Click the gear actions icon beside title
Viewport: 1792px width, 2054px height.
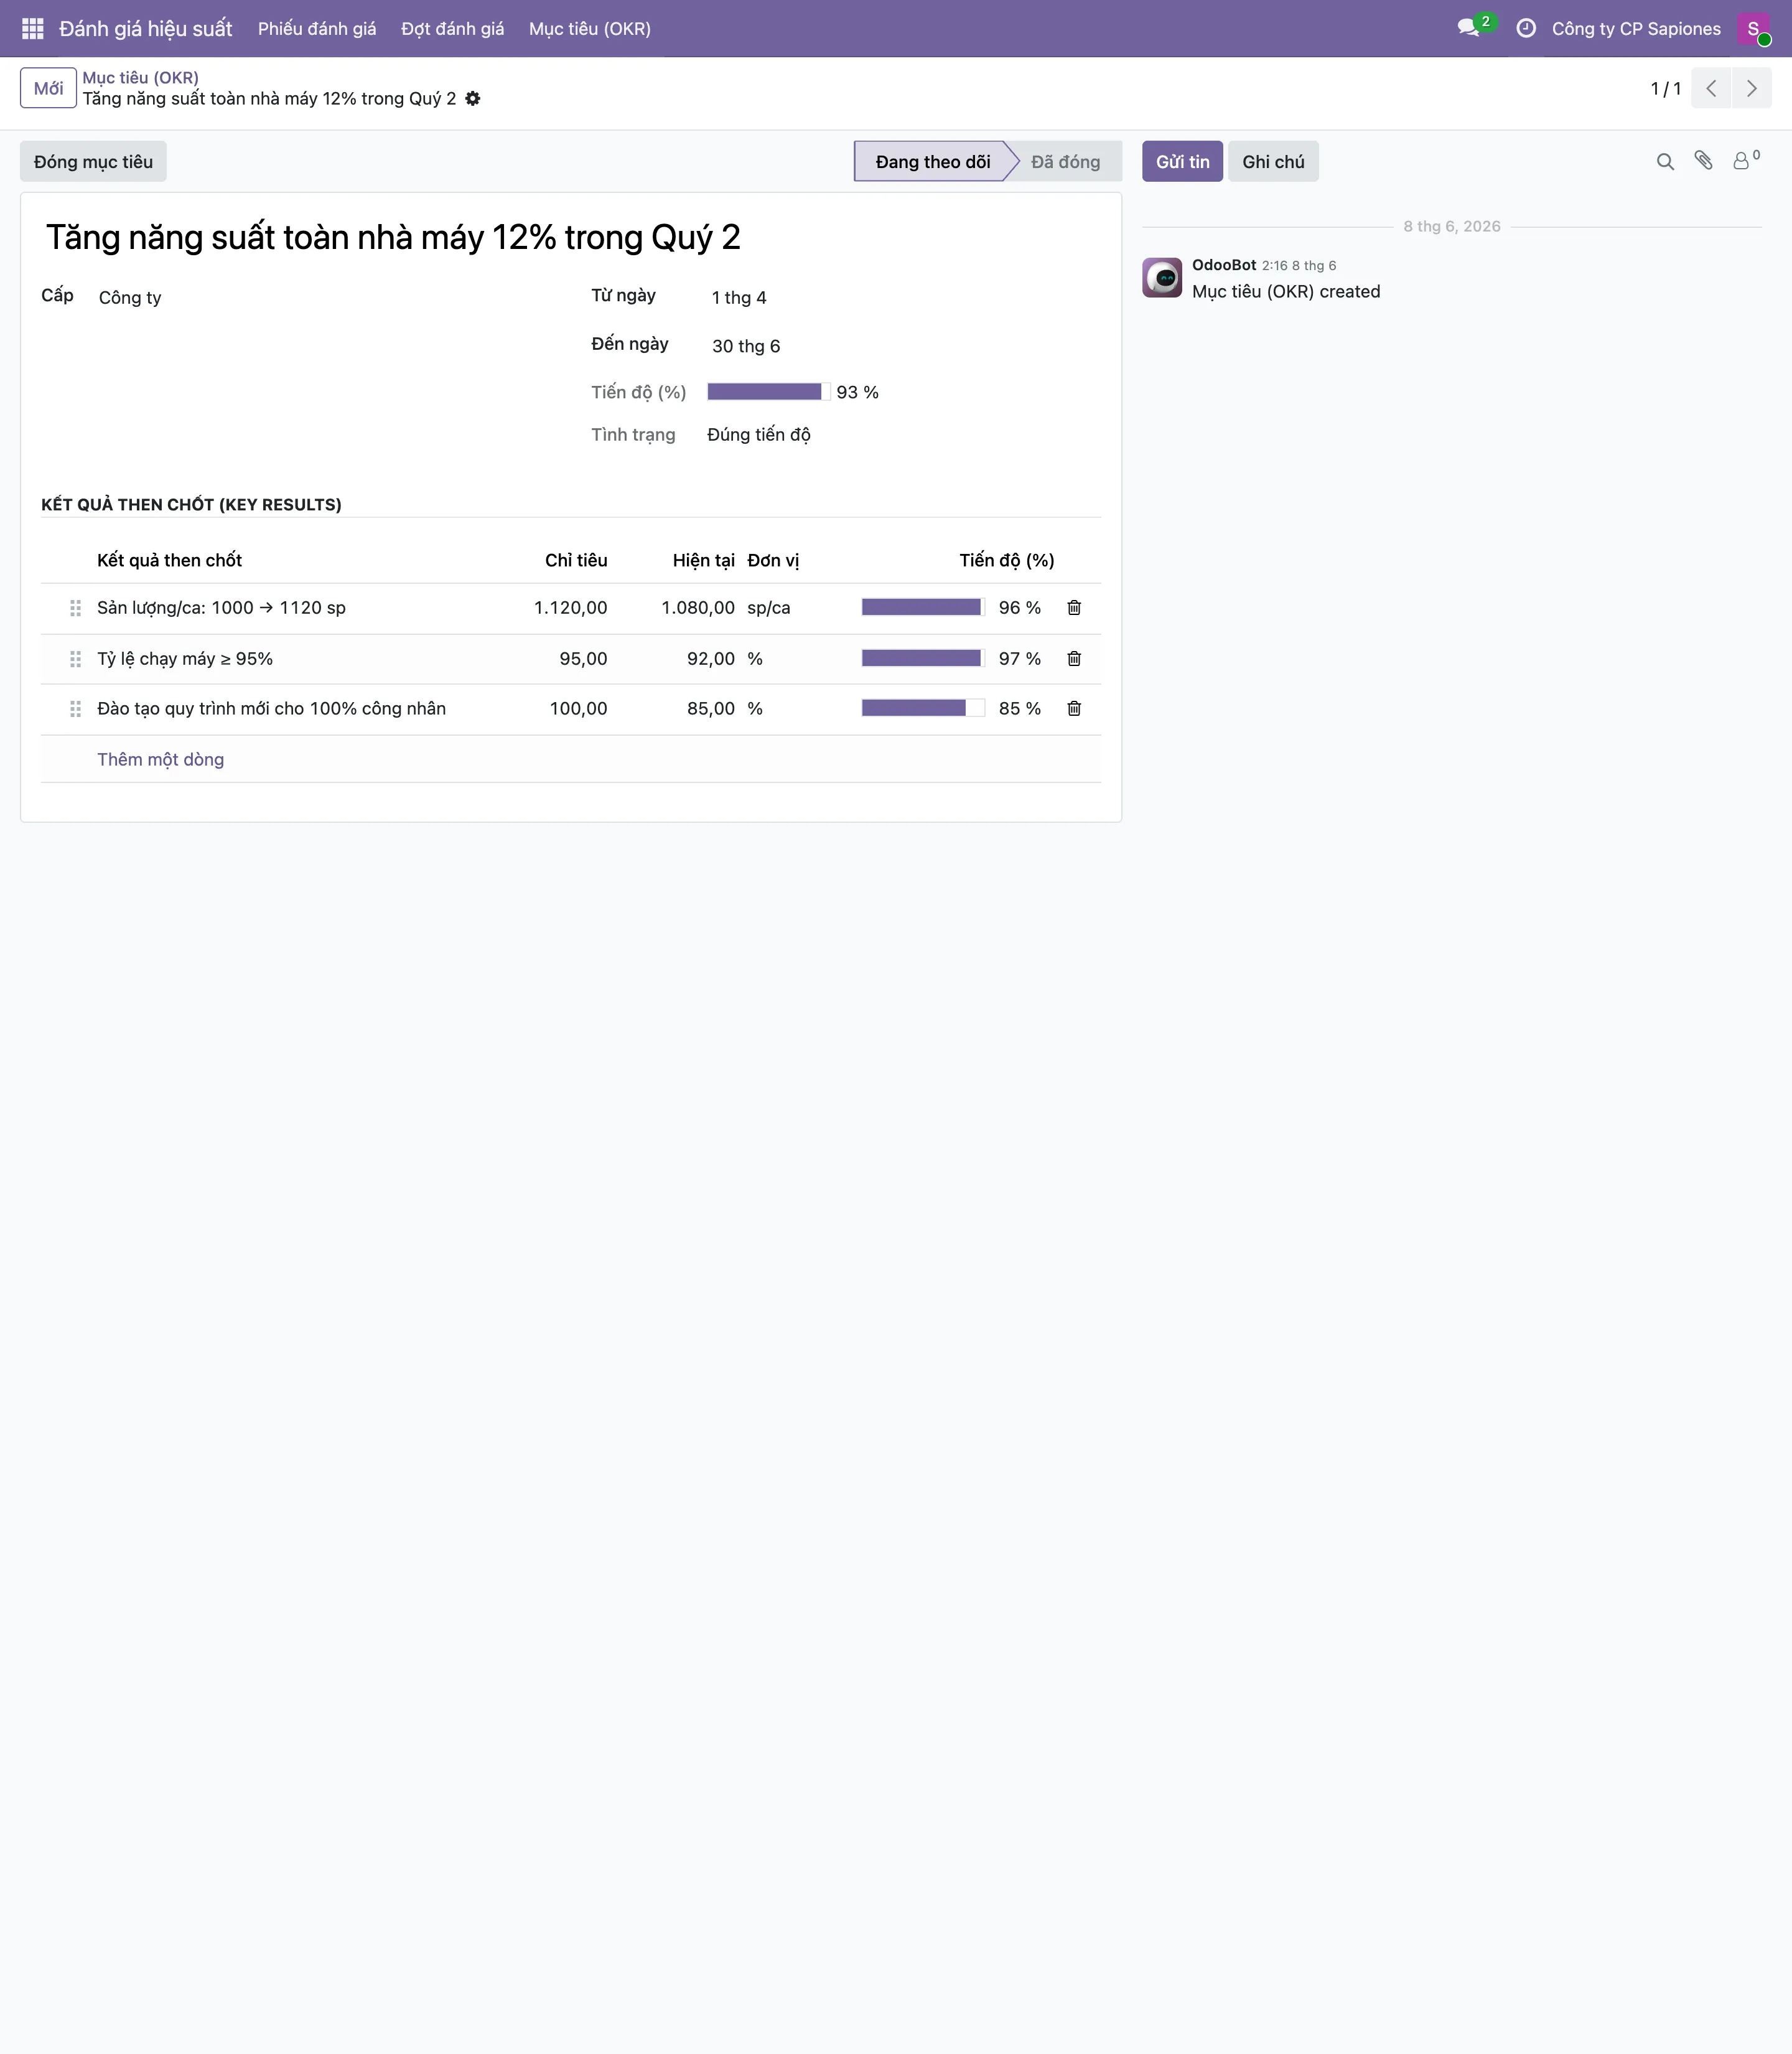(x=473, y=98)
